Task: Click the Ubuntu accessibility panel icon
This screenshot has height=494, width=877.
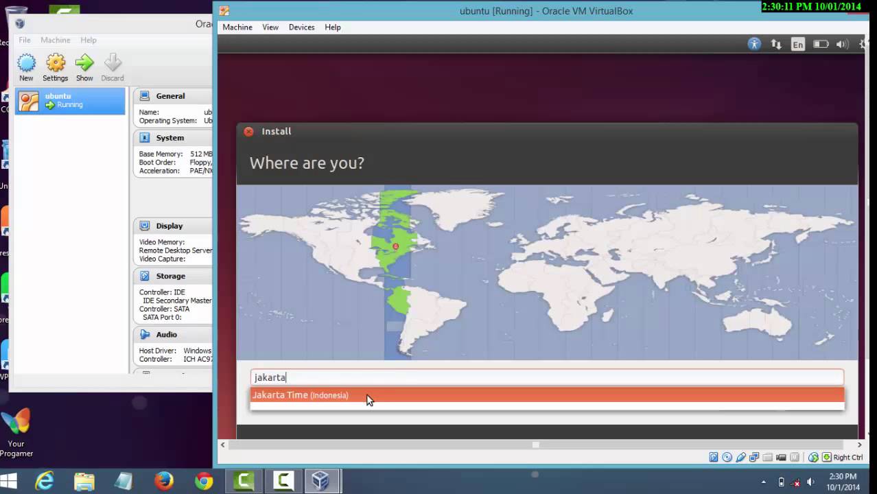Action: (x=754, y=44)
